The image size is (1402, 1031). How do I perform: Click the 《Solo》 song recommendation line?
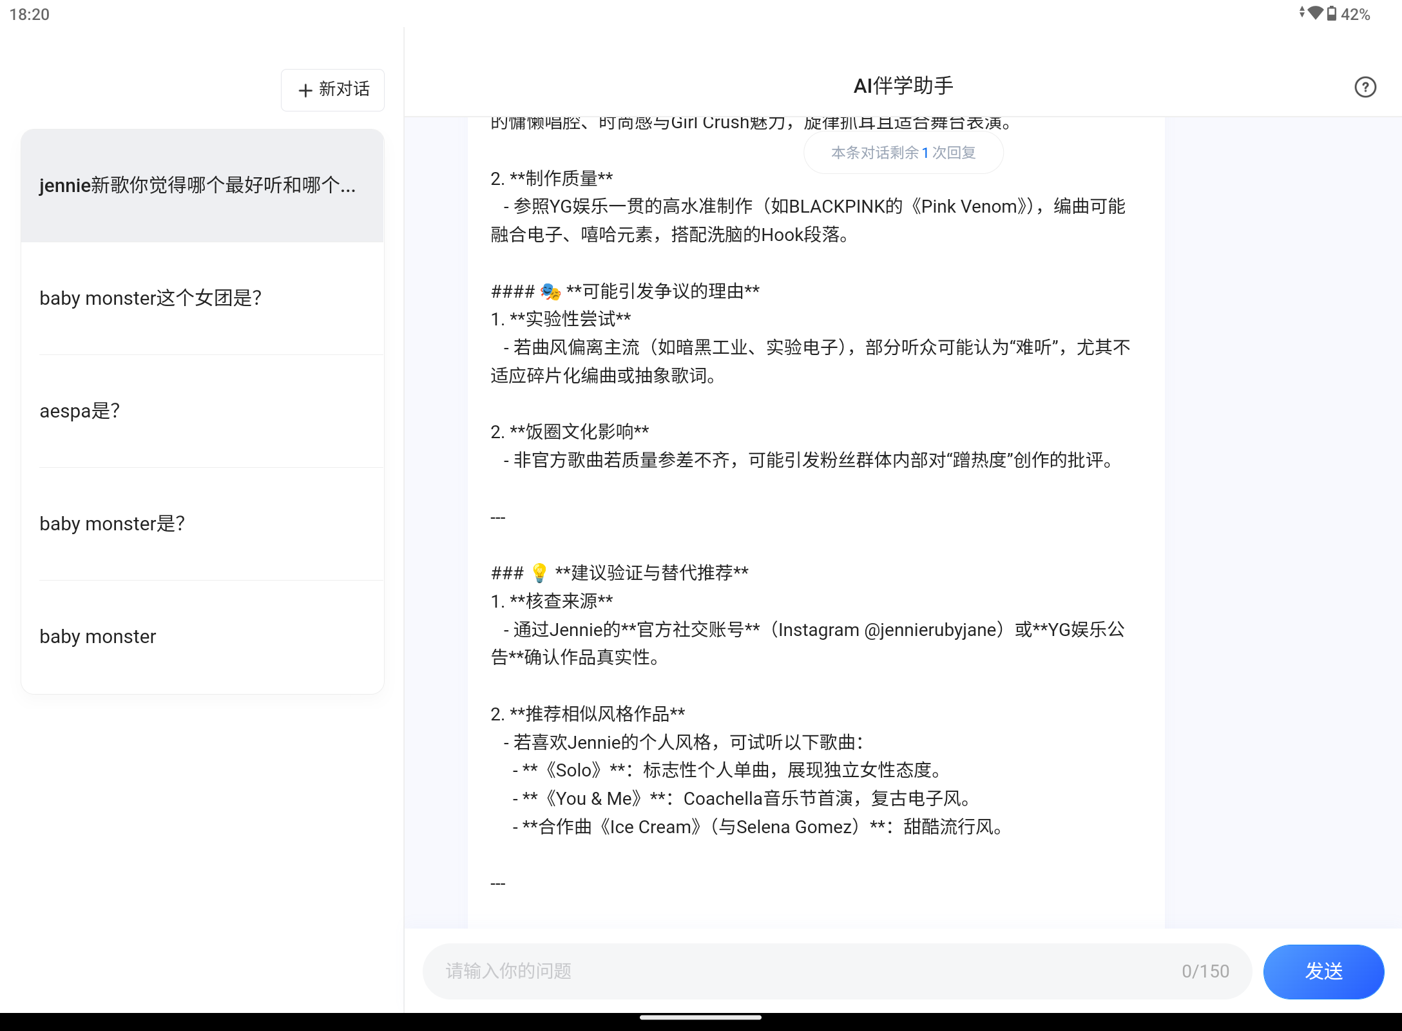(728, 770)
